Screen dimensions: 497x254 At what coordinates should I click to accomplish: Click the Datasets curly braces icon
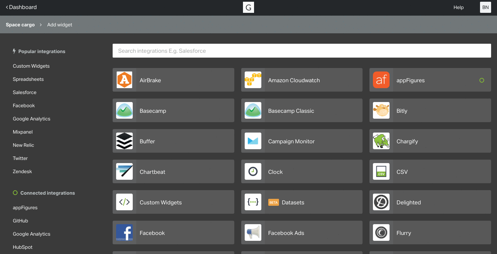tap(253, 202)
